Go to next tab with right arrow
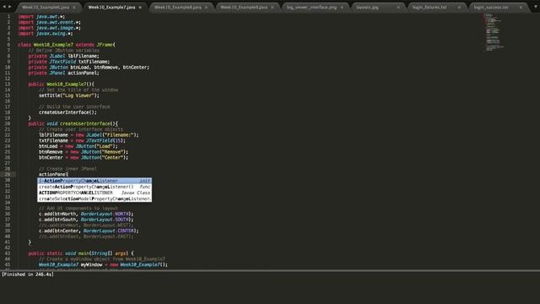 9,7
